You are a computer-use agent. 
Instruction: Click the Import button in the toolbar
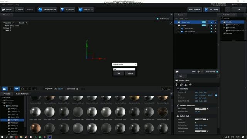(x=7, y=10)
